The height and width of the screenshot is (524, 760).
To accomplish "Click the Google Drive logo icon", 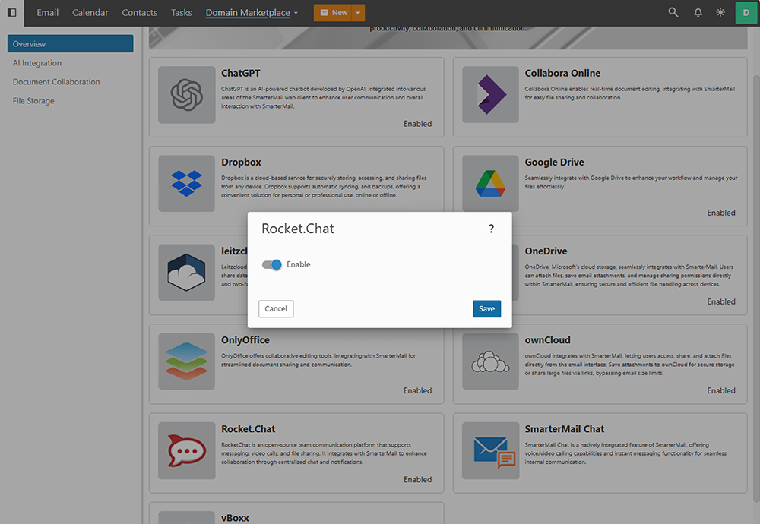I will coord(490,184).
